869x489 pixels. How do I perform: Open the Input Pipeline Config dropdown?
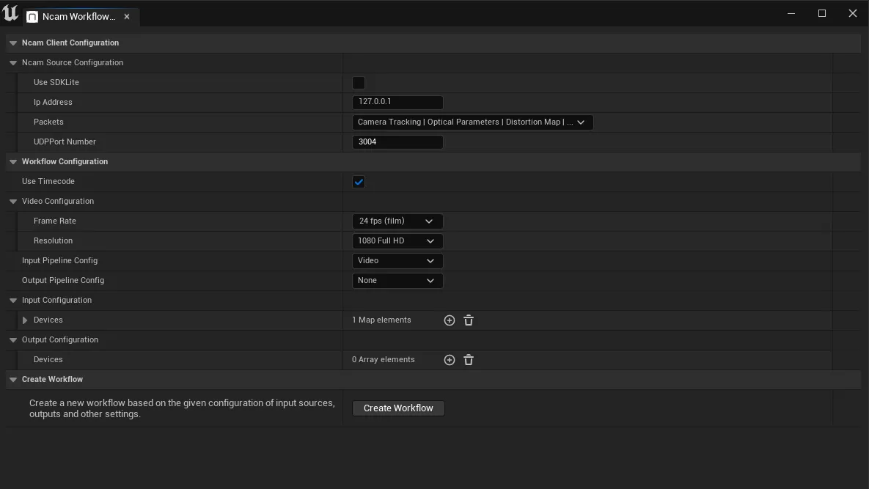pos(397,261)
